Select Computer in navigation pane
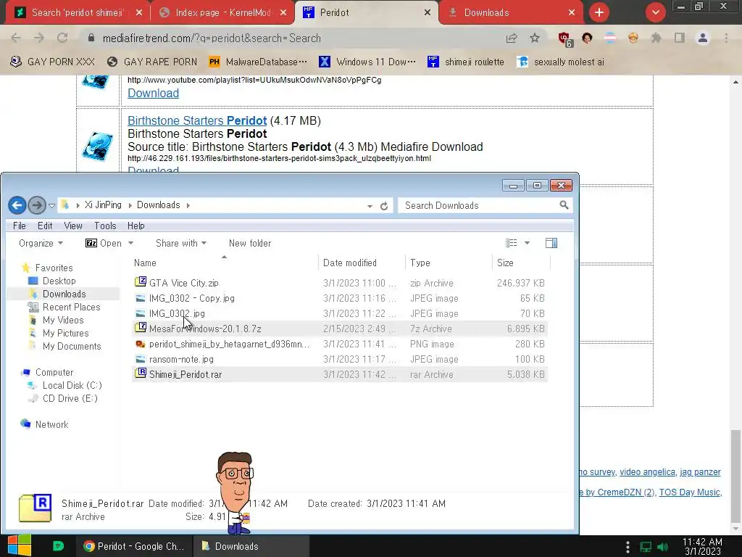 tap(54, 372)
